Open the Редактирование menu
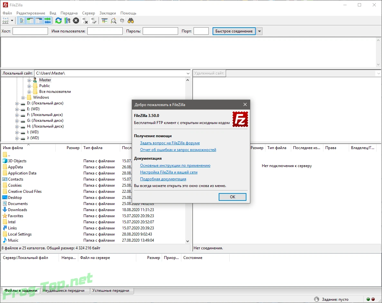This screenshot has width=382, height=303. pos(31,13)
